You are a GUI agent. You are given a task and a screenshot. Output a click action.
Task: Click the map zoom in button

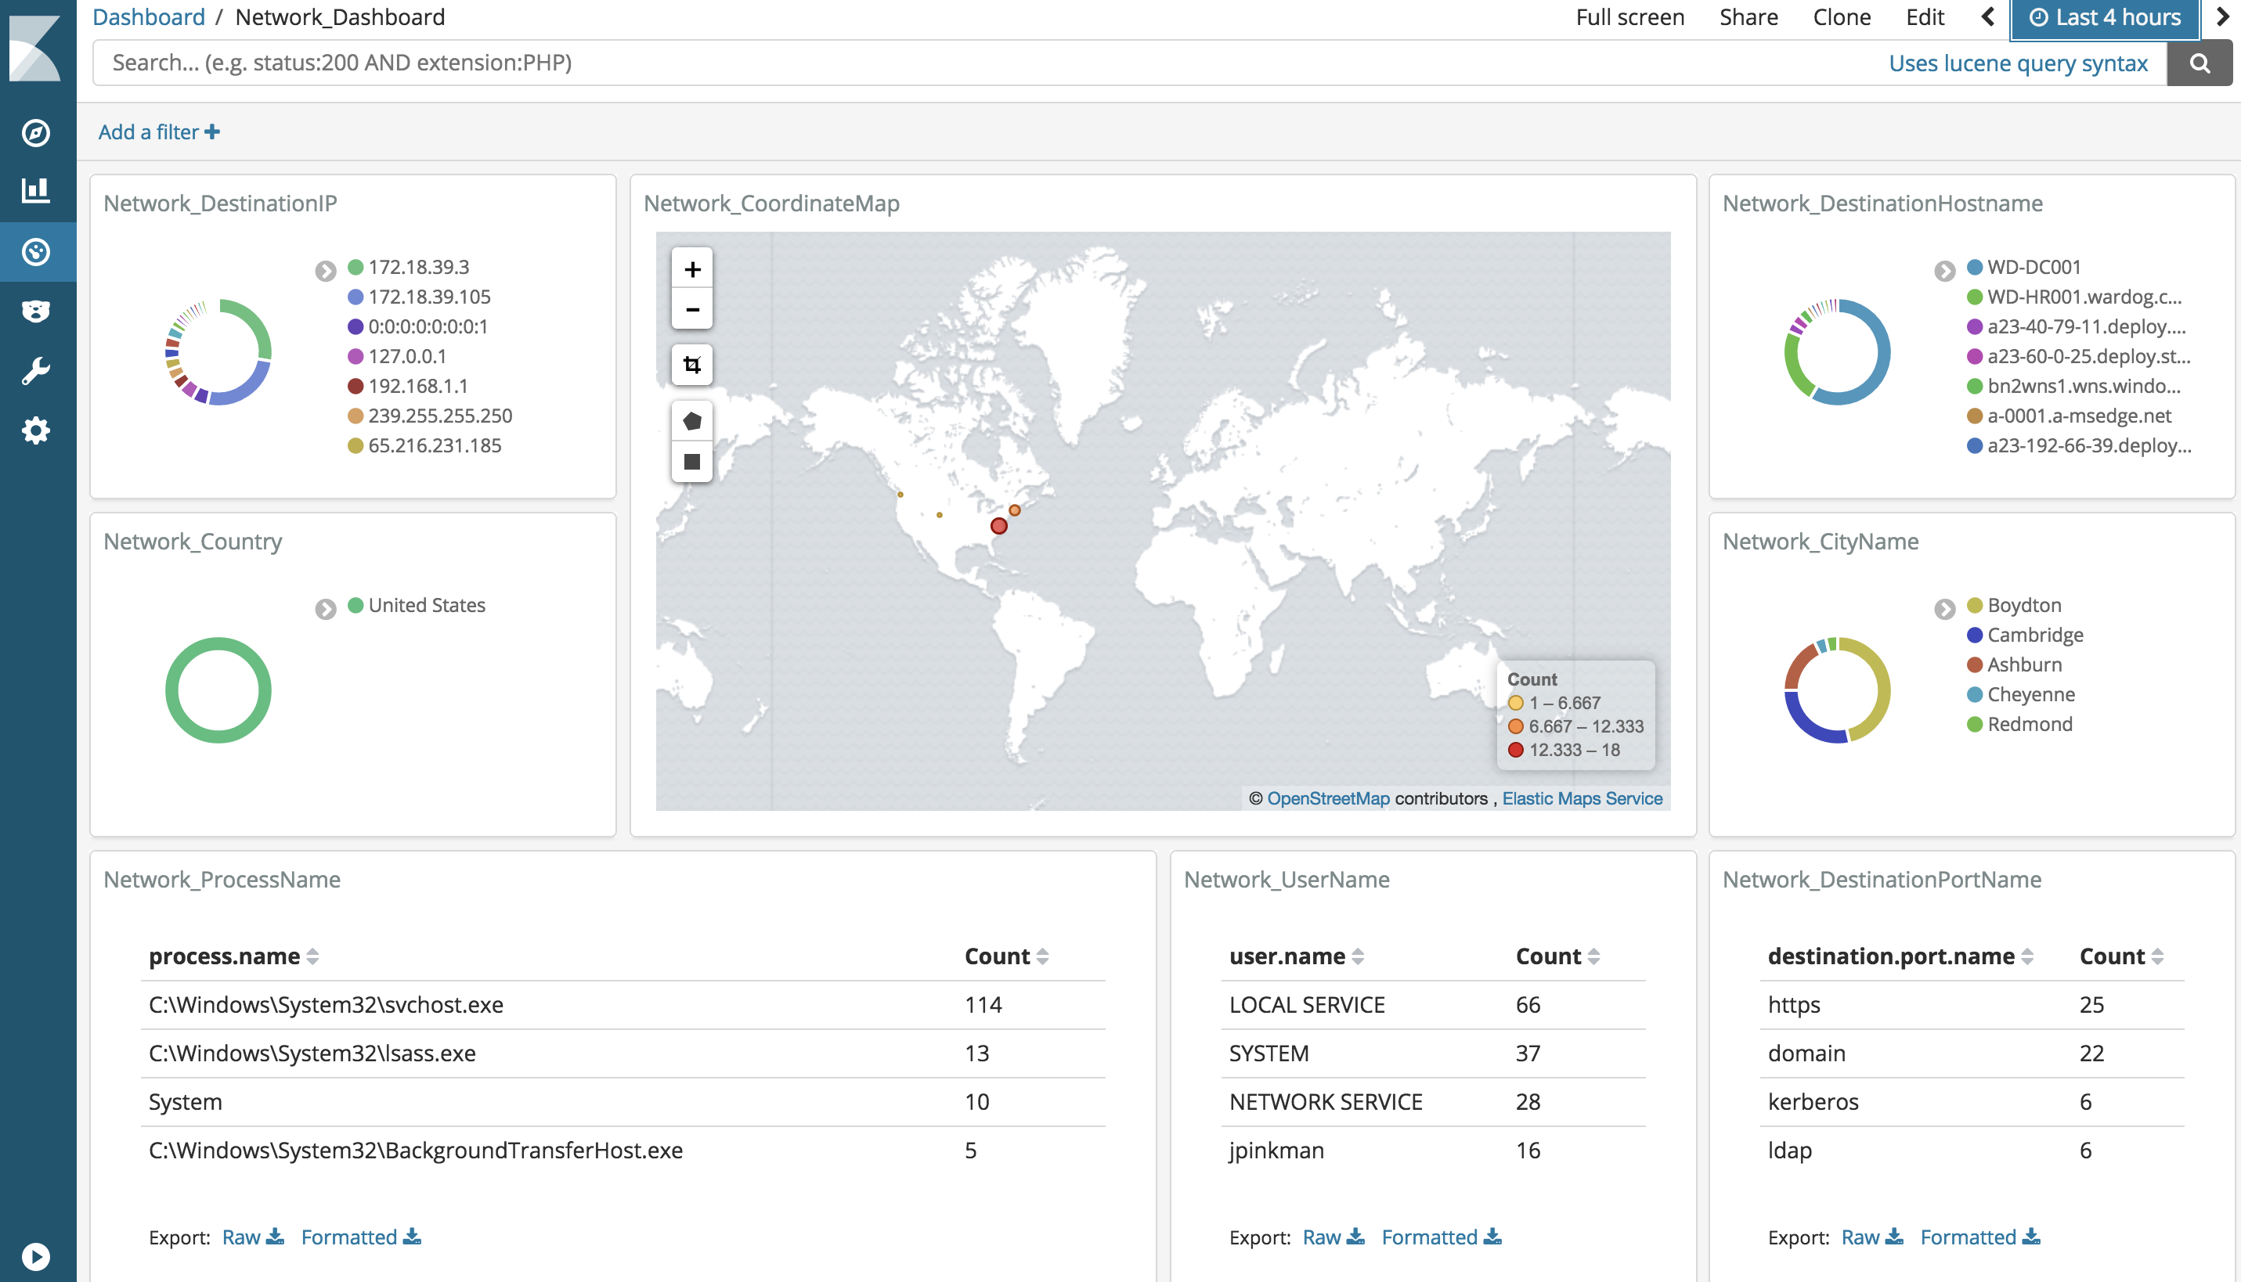pos(692,268)
